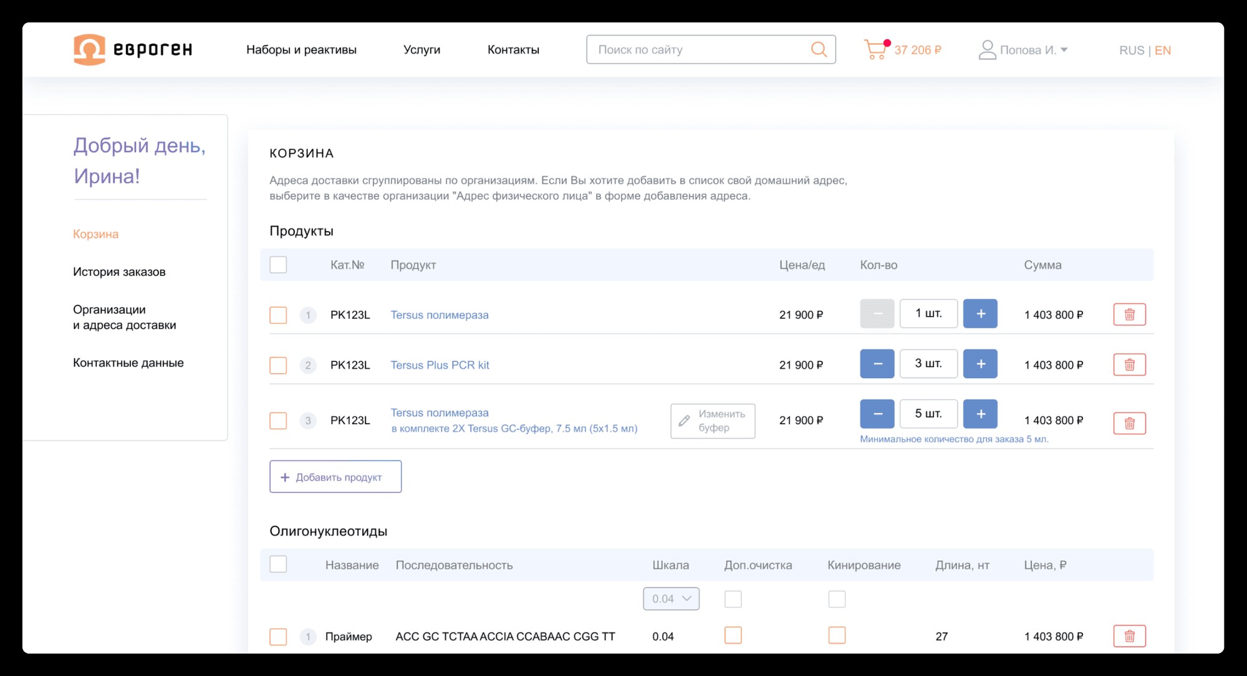Viewport: 1247px width, 676px height.
Task: Select Корзина in the sidebar
Action: [95, 234]
